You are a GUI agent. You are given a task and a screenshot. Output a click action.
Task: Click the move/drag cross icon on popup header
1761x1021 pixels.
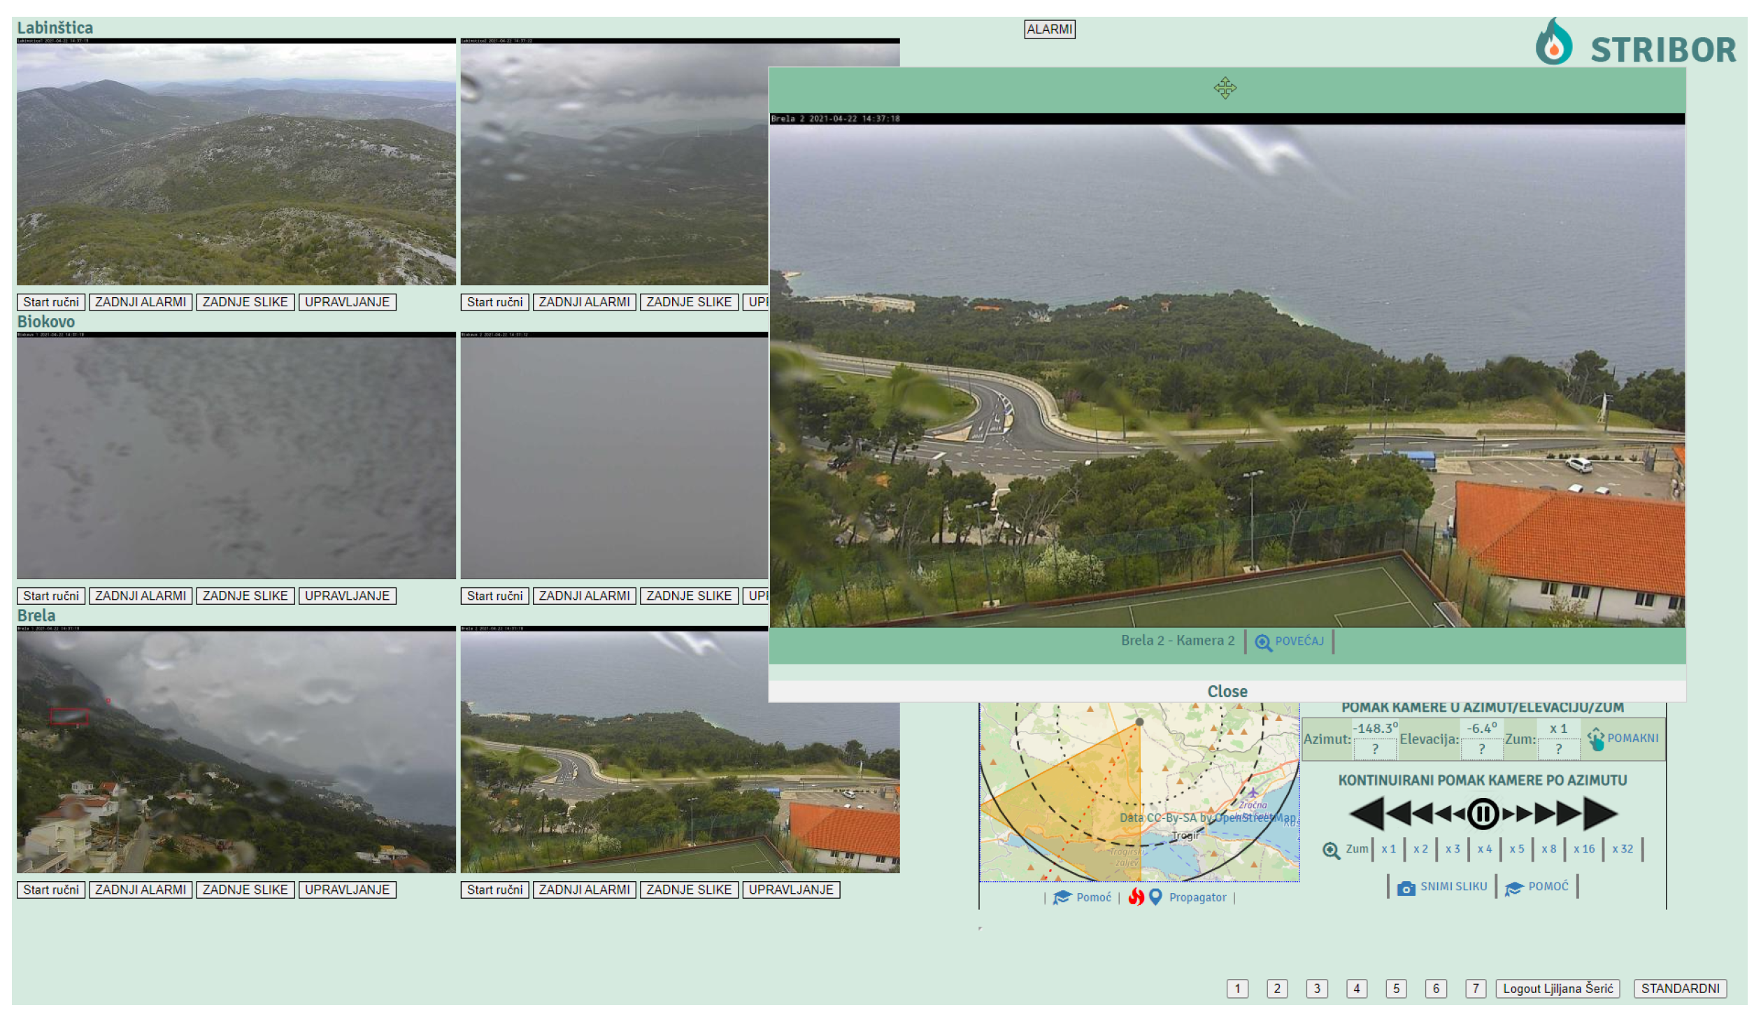point(1225,88)
